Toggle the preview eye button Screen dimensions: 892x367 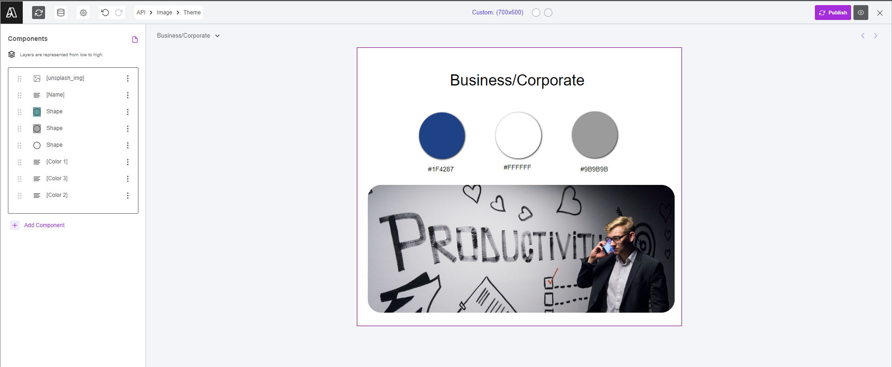861,13
